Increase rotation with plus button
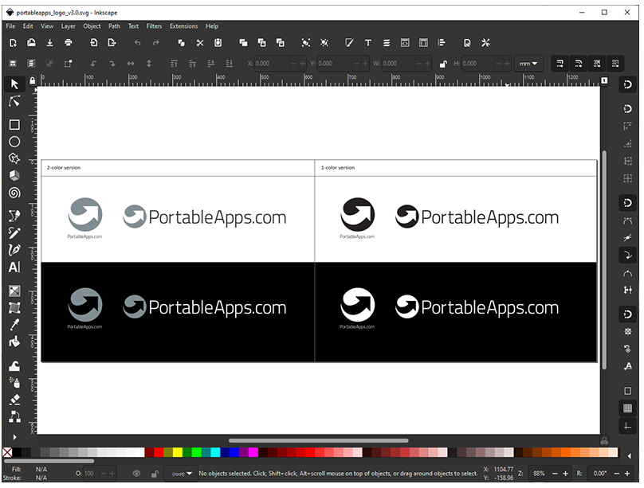Image resolution: width=644 pixels, height=488 pixels. (x=627, y=474)
